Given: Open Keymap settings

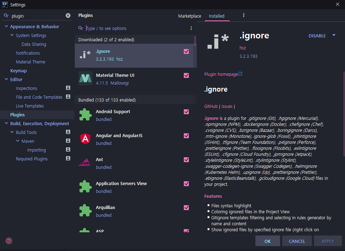Looking at the screenshot, I should 18,71.
